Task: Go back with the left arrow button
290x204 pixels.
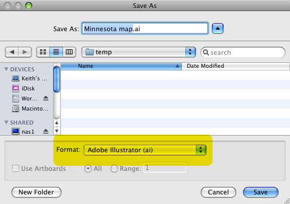Action: click(12, 52)
